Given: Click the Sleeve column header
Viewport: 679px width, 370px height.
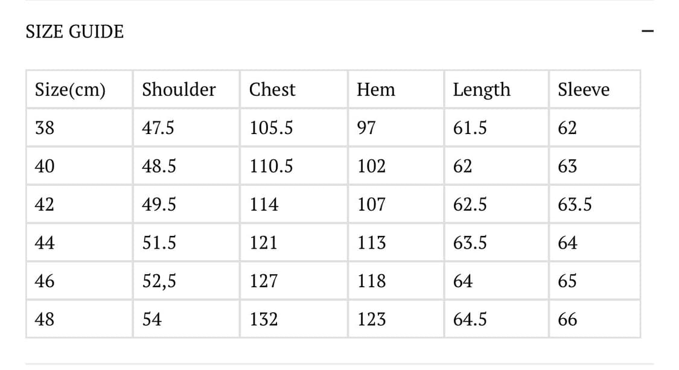Looking at the screenshot, I should click(584, 90).
